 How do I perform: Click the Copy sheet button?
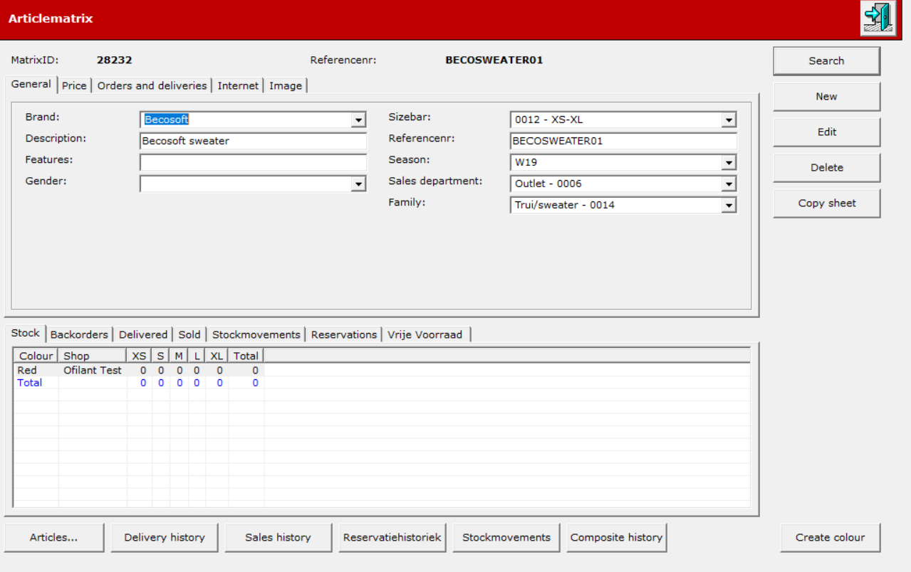826,203
